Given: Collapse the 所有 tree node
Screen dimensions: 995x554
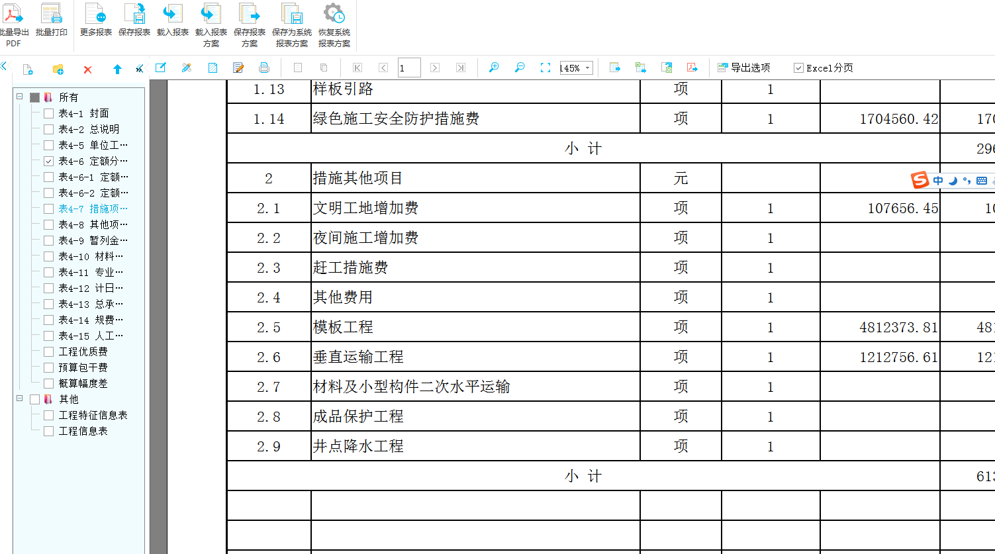Looking at the screenshot, I should [20, 97].
